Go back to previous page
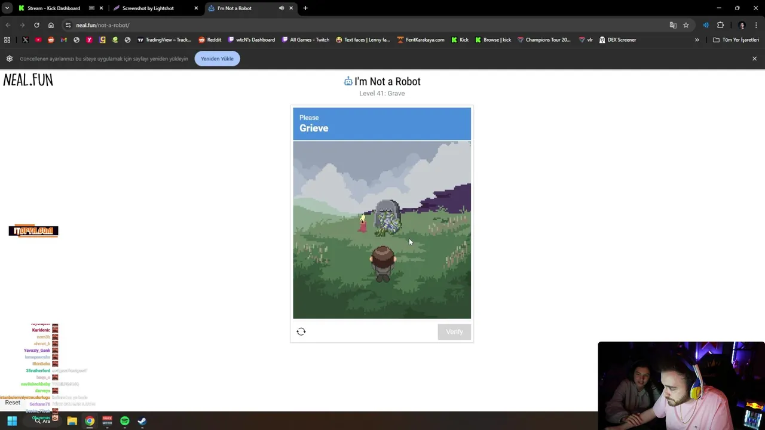Image resolution: width=765 pixels, height=430 pixels. 8,25
